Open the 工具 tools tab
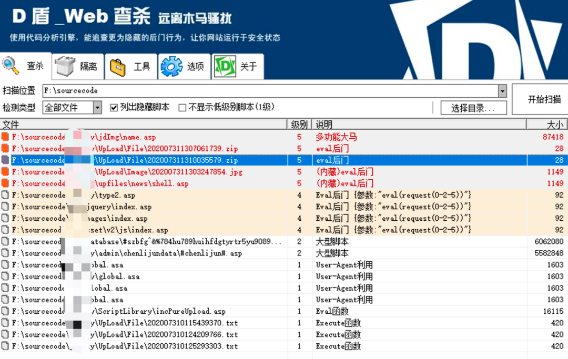This screenshot has height=359, width=568. click(131, 66)
